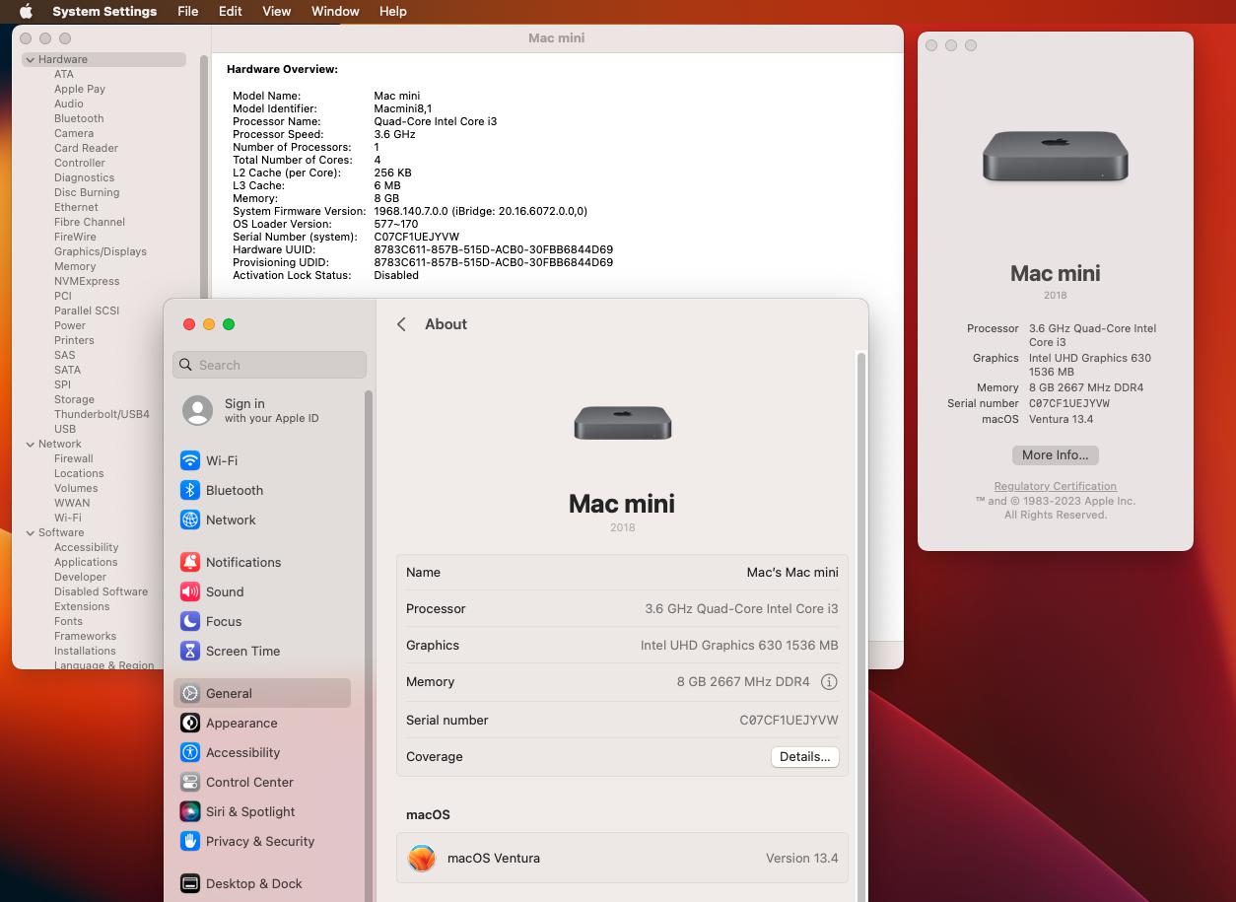Open the System Settings app menu

click(104, 11)
